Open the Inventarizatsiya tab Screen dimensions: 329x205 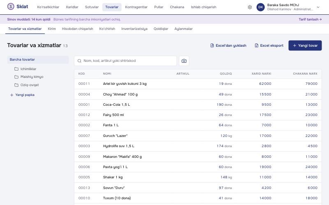coord(134,29)
